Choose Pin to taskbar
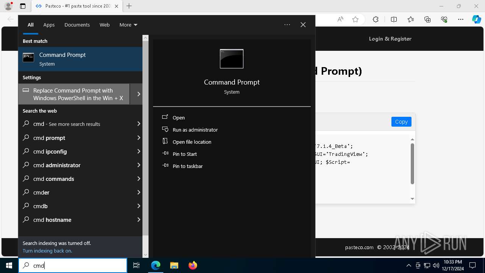 (x=188, y=166)
